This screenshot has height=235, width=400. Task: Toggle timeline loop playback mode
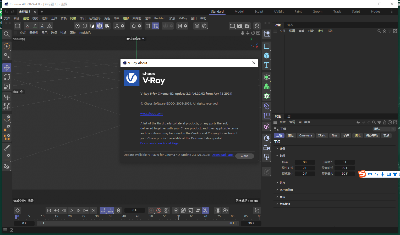click(103, 210)
